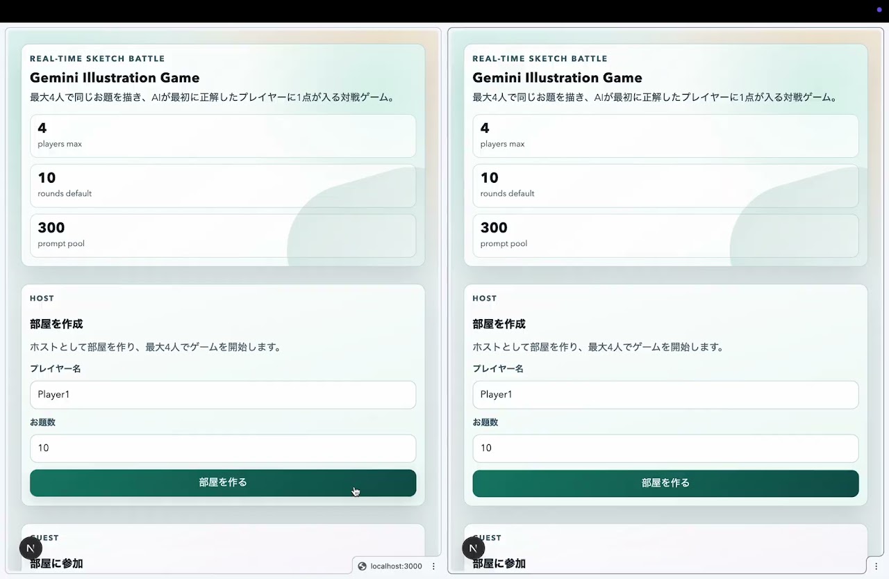Click the globe icon beside localhost:3000
This screenshot has width=889, height=579.
pos(362,566)
